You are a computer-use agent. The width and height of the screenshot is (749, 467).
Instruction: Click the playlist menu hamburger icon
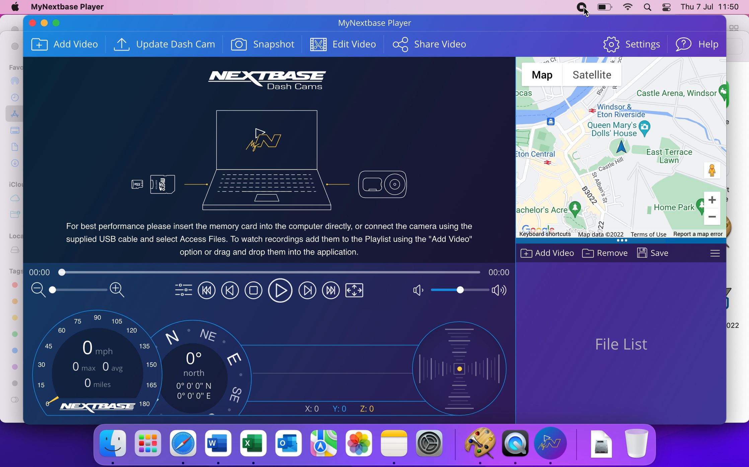pos(715,253)
